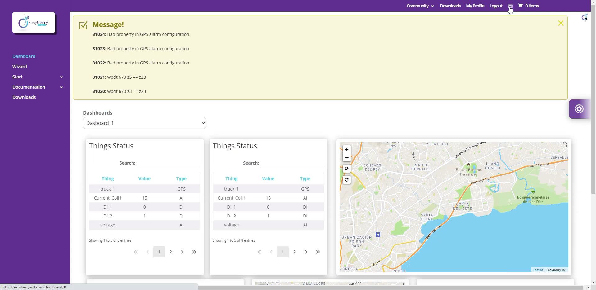596x290 pixels.
Task: Expand the Community menu
Action: coord(420,6)
